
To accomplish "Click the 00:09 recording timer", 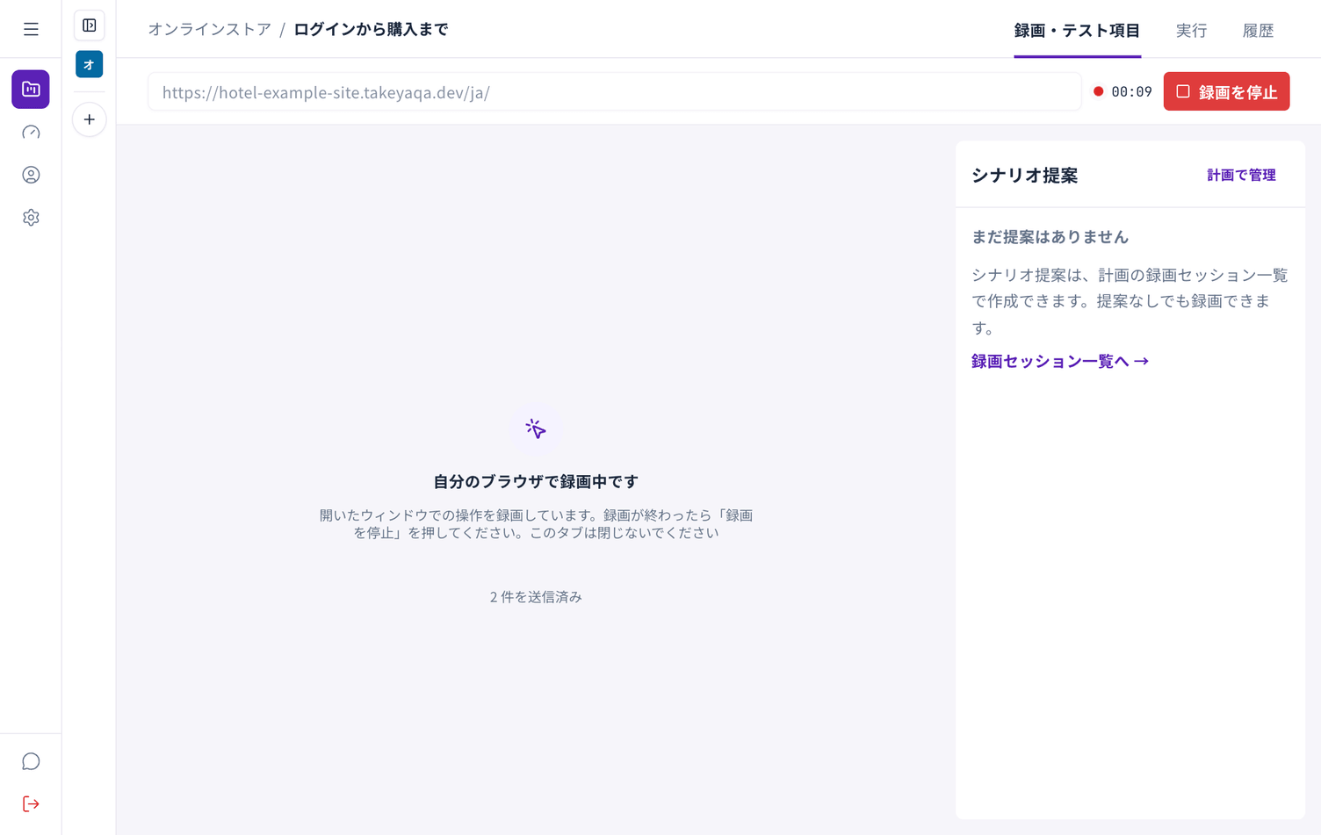I will click(x=1131, y=92).
